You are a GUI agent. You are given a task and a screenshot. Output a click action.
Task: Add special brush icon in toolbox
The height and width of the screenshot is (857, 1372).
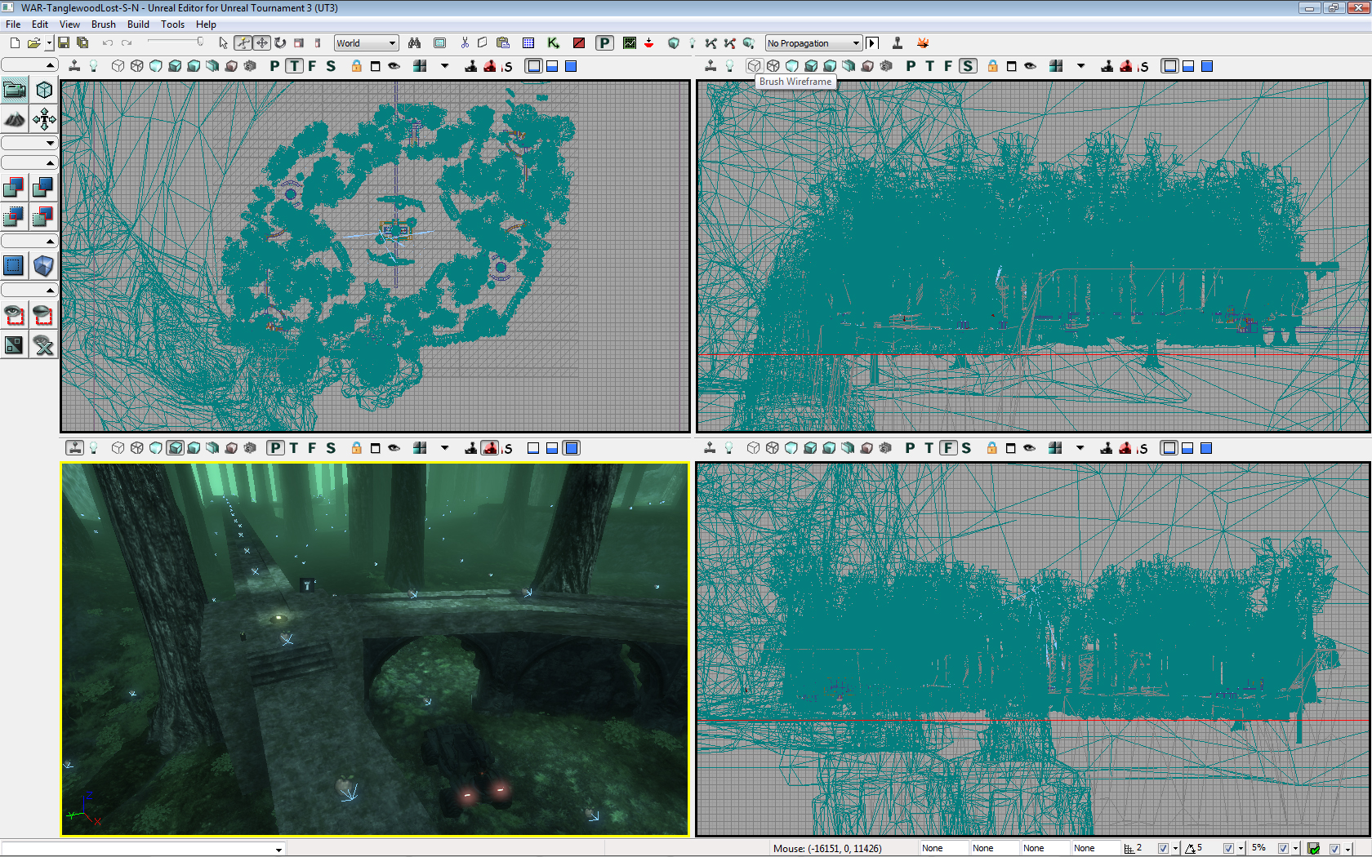click(x=14, y=265)
